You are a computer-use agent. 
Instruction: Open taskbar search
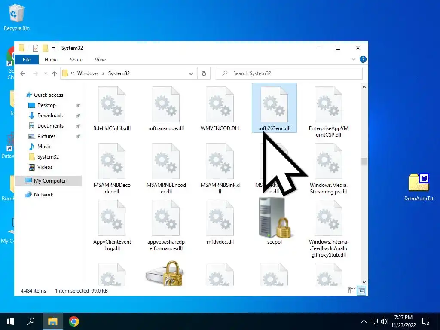[31, 321]
